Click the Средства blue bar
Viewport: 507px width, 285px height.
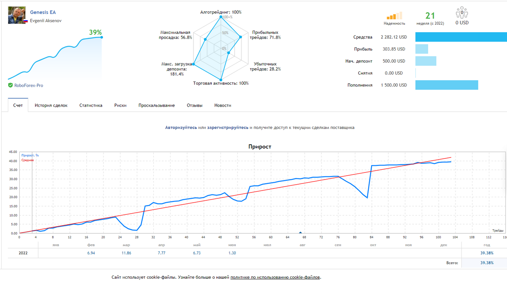[x=461, y=37]
